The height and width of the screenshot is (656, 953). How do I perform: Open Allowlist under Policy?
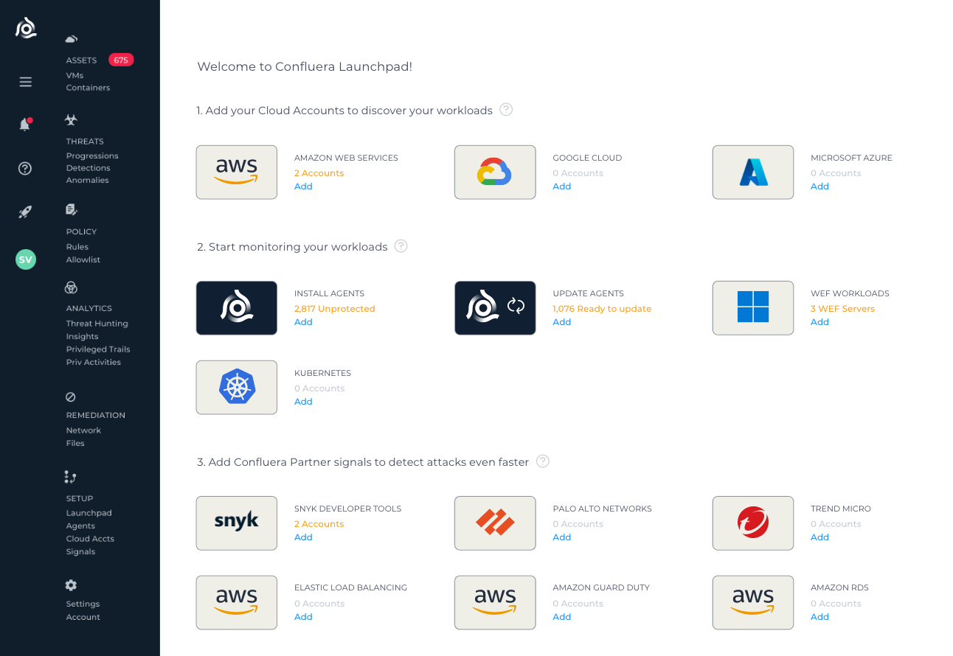[x=83, y=260]
